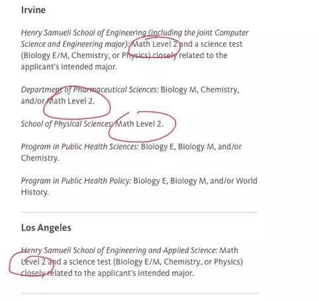Click School of Physical Sciences text

pyautogui.click(x=67, y=124)
